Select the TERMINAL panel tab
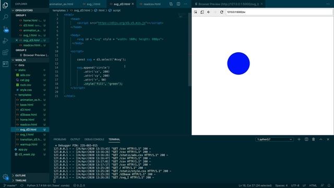Image resolution: width=334 pixels, height=188 pixels. click(x=114, y=139)
